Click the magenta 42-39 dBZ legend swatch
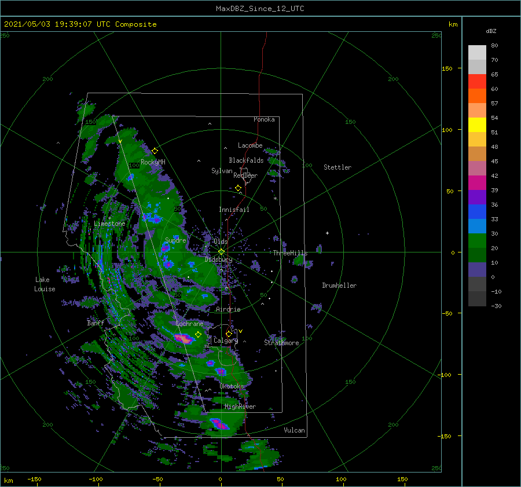This screenshot has height=487, width=521. pos(477,183)
